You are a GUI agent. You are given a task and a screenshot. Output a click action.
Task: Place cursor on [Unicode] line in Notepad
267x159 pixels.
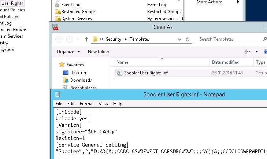coord(68,112)
